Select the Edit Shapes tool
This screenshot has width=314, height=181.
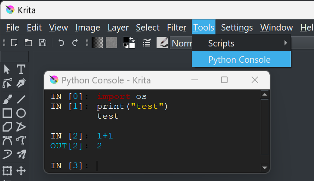coord(7,83)
